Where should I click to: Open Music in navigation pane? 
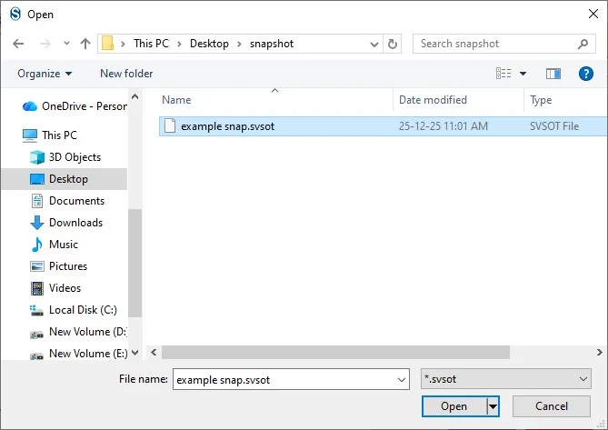tap(55, 245)
